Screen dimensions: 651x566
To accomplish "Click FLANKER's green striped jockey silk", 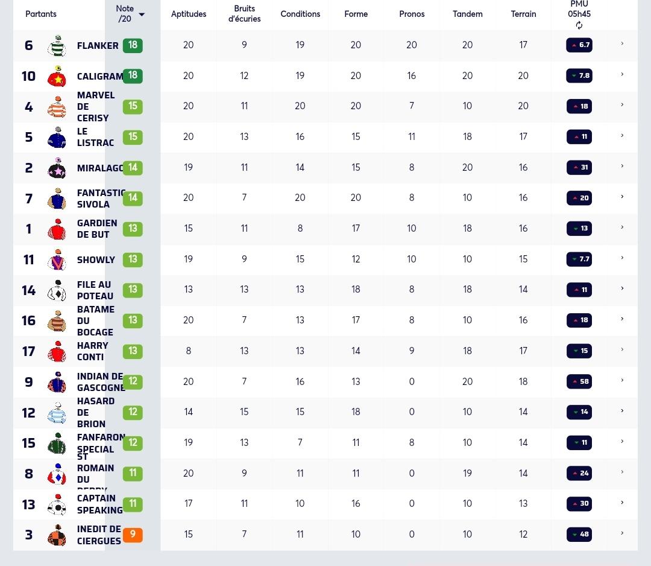I will pos(57,45).
